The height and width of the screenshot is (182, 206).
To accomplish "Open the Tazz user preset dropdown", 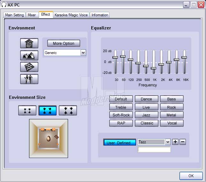I will (x=168, y=142).
